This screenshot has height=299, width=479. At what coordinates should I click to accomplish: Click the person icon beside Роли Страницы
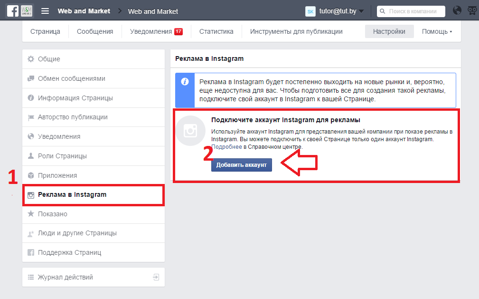coord(31,156)
